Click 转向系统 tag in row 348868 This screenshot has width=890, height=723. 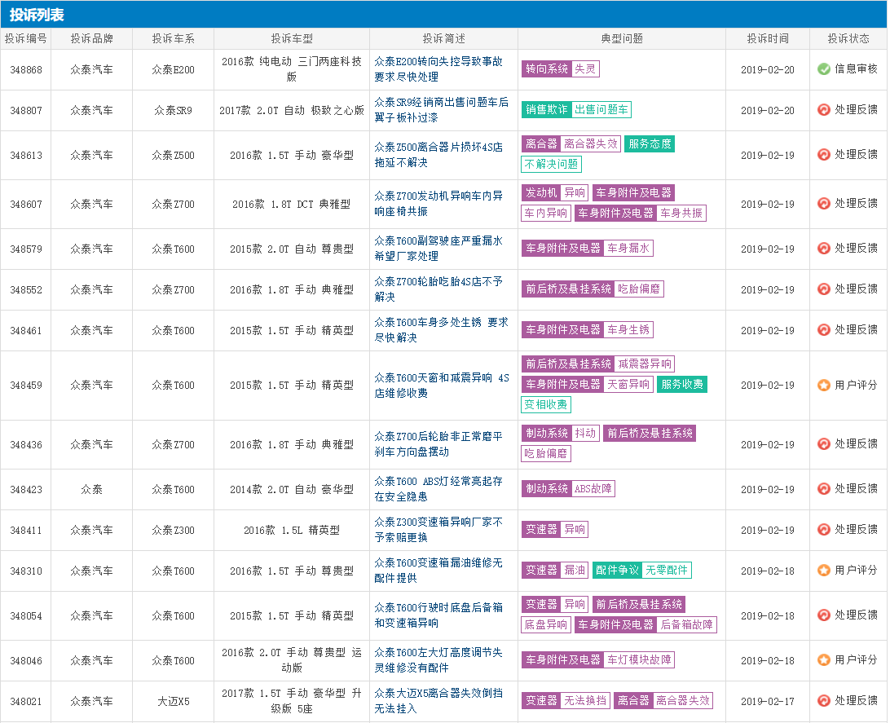pos(547,69)
